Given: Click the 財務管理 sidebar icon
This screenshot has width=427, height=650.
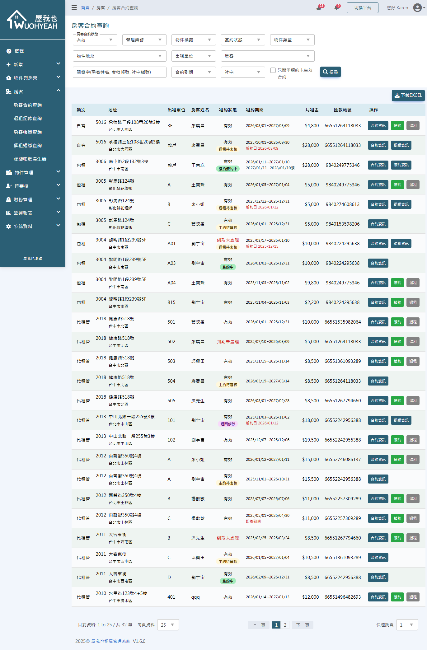Looking at the screenshot, I should click(x=9, y=199).
